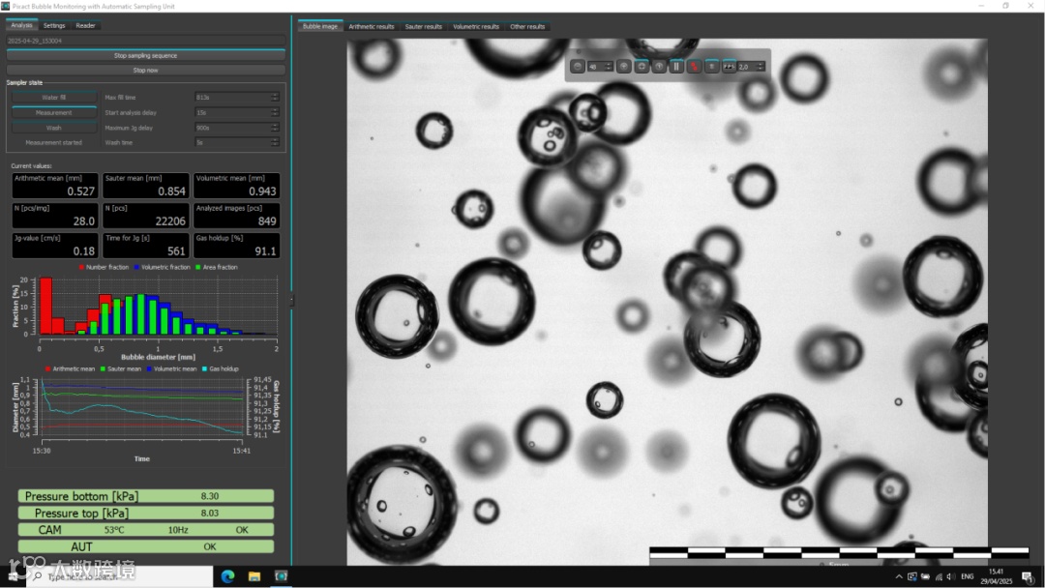1045x588 pixels.
Task: Click the Arithmetic mean value 0.527
Action: [x=80, y=191]
